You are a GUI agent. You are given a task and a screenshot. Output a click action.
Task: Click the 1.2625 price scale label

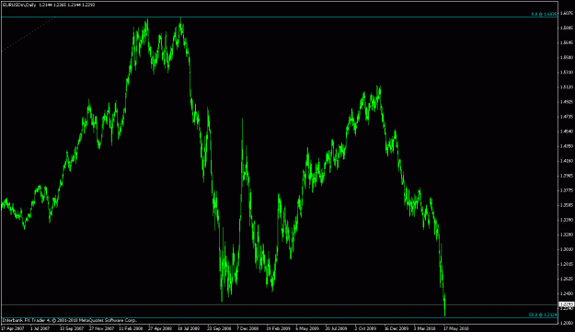[x=567, y=279]
